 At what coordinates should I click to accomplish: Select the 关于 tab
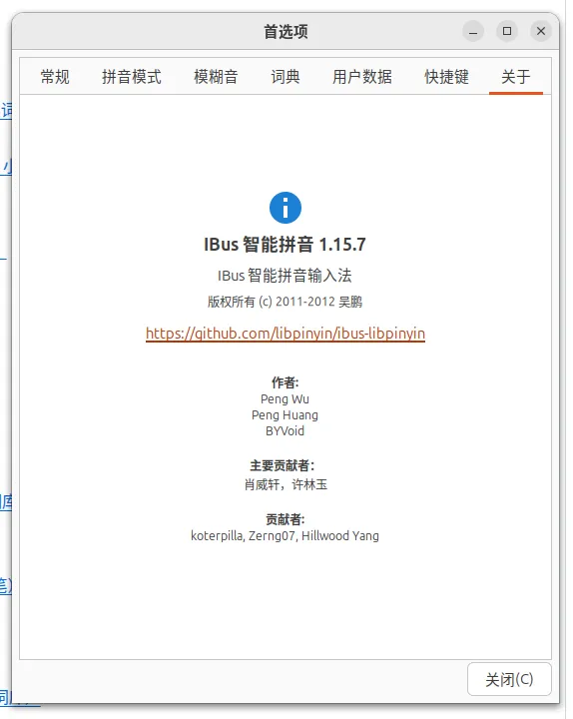click(x=516, y=77)
